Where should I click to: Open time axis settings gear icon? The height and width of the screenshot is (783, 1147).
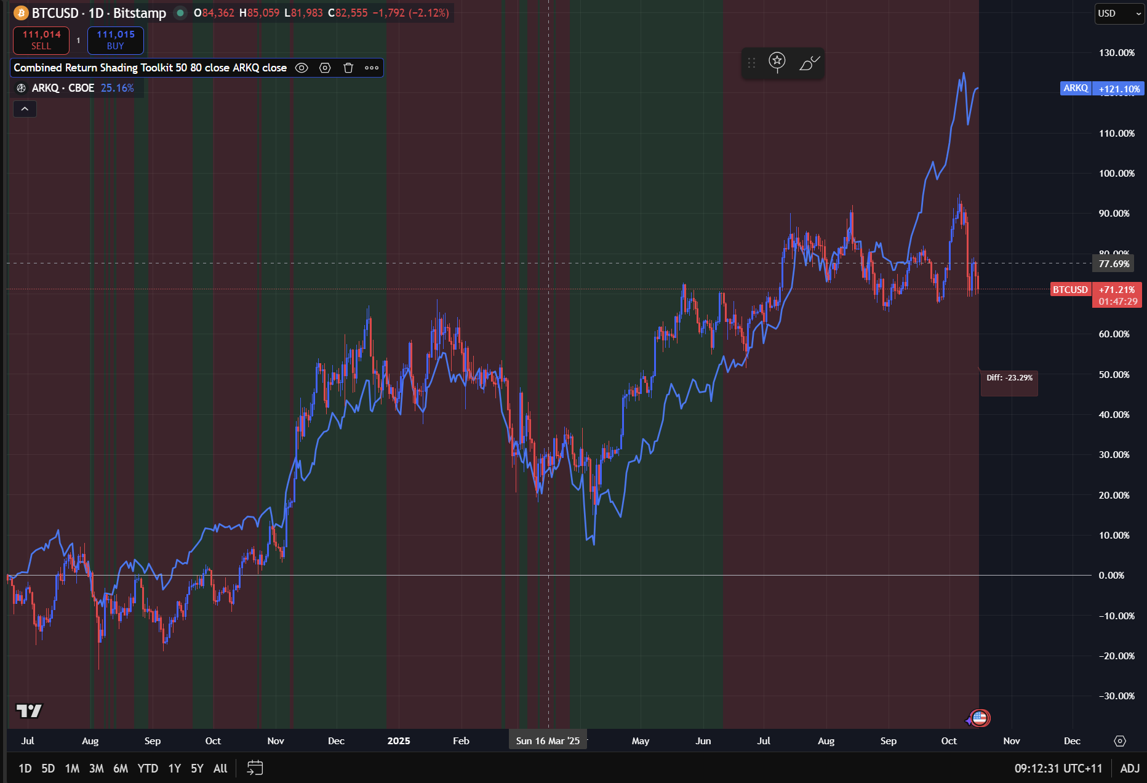coord(1120,741)
